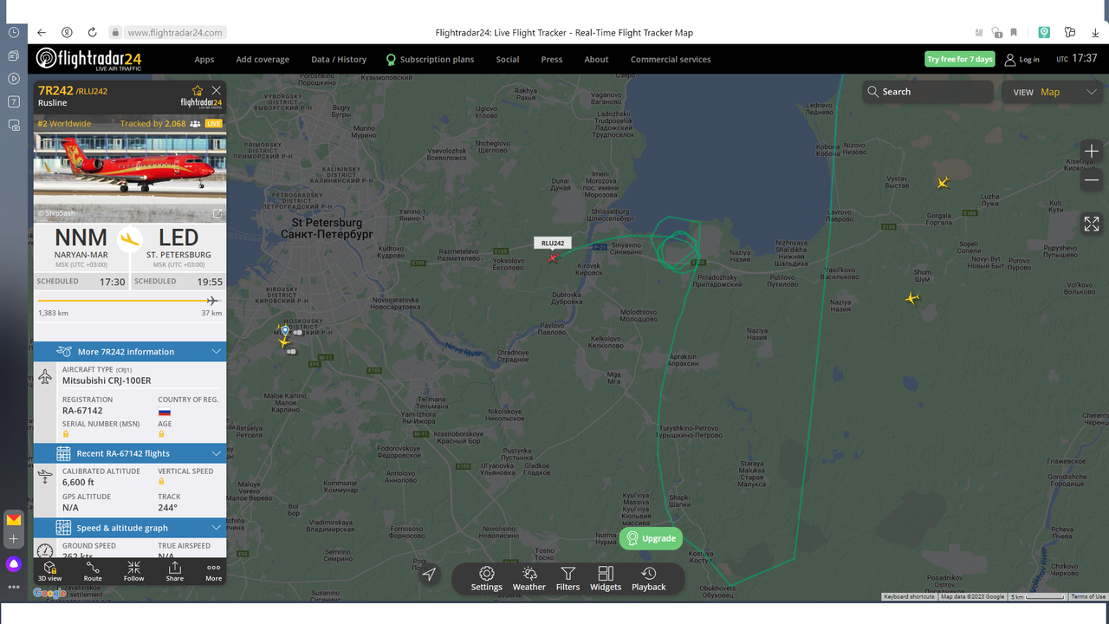
Task: Open More options in the flight panel
Action: coord(213,571)
